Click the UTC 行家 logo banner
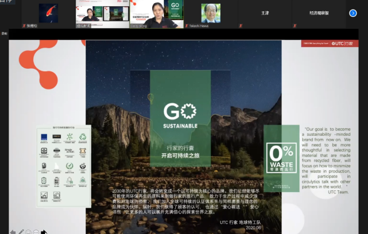Image resolution: width=368 pixels, height=234 pixels. click(330, 43)
